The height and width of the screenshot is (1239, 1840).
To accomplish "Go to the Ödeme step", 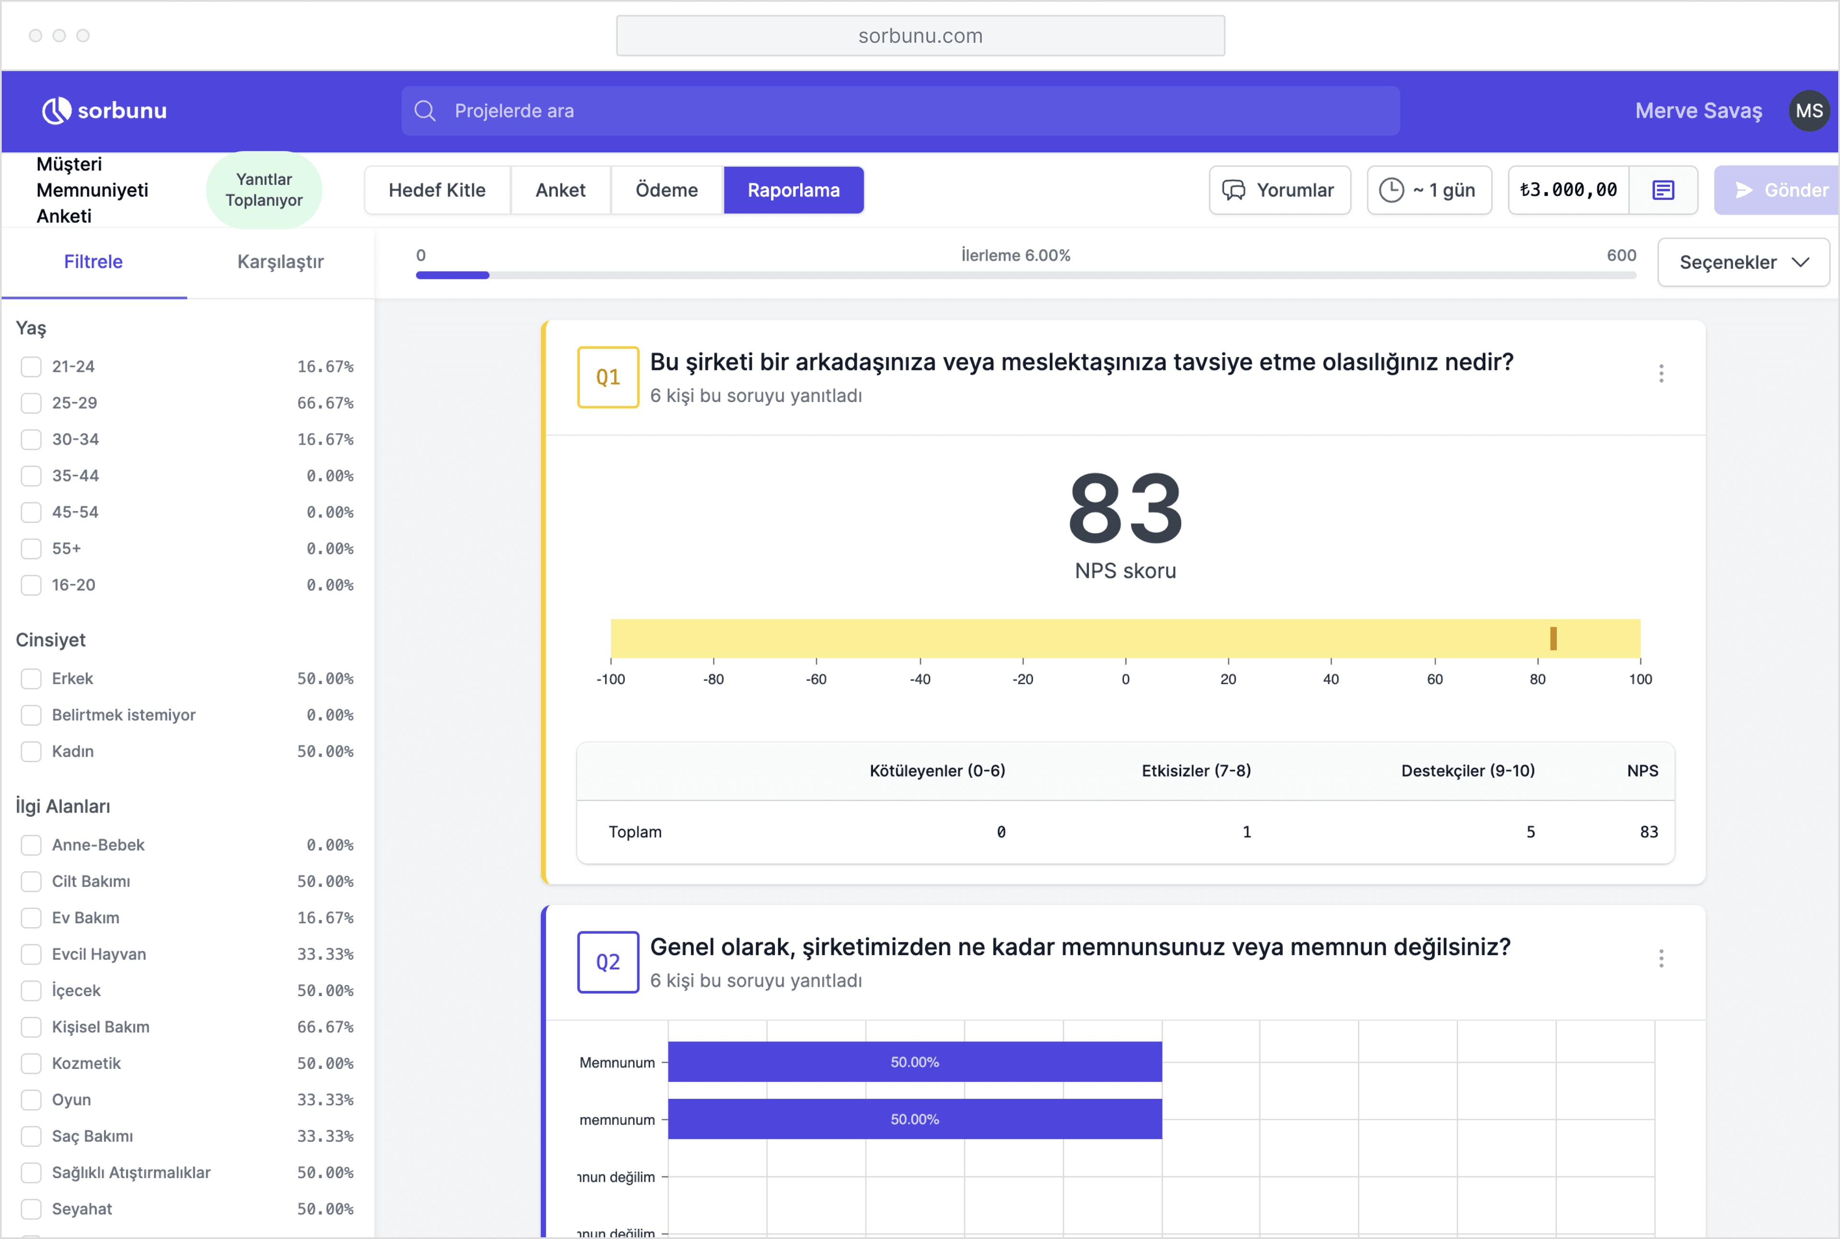I will click(x=666, y=190).
